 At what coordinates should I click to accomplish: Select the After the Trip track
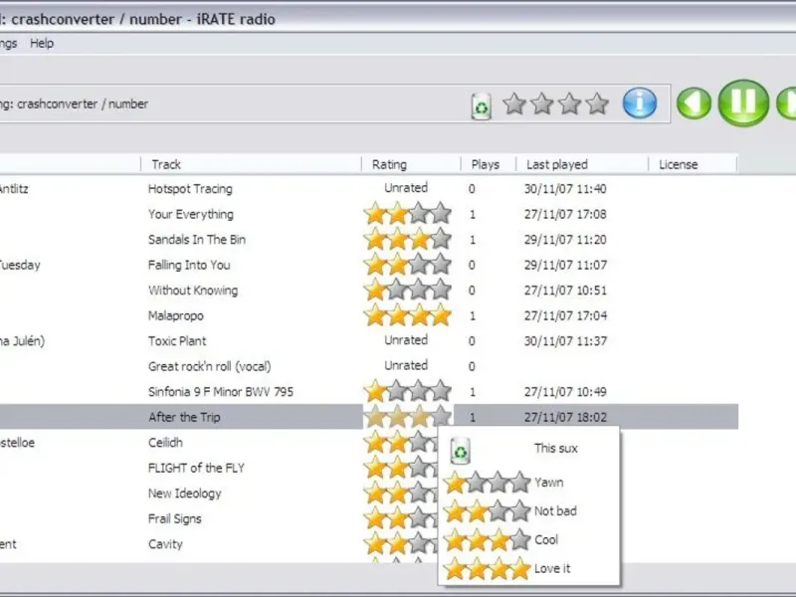coord(184,417)
